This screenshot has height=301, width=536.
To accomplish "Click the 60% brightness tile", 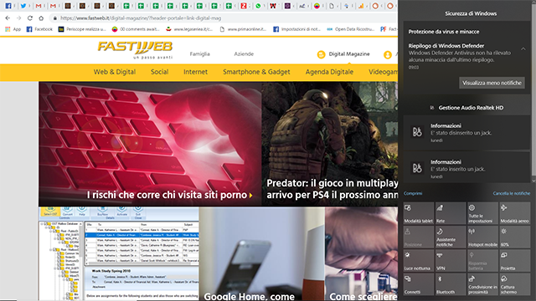I will coord(515,237).
